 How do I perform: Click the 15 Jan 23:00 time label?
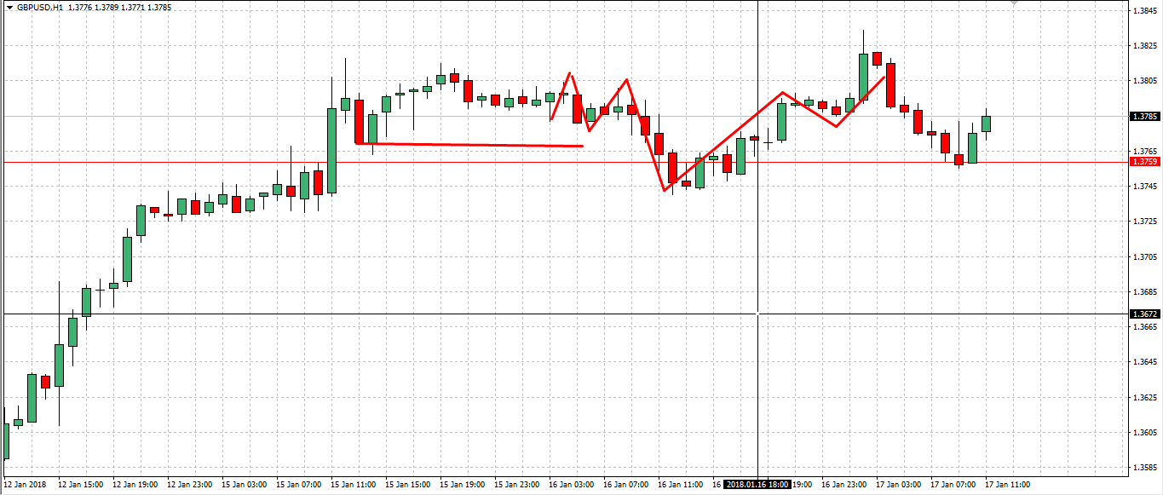516,484
